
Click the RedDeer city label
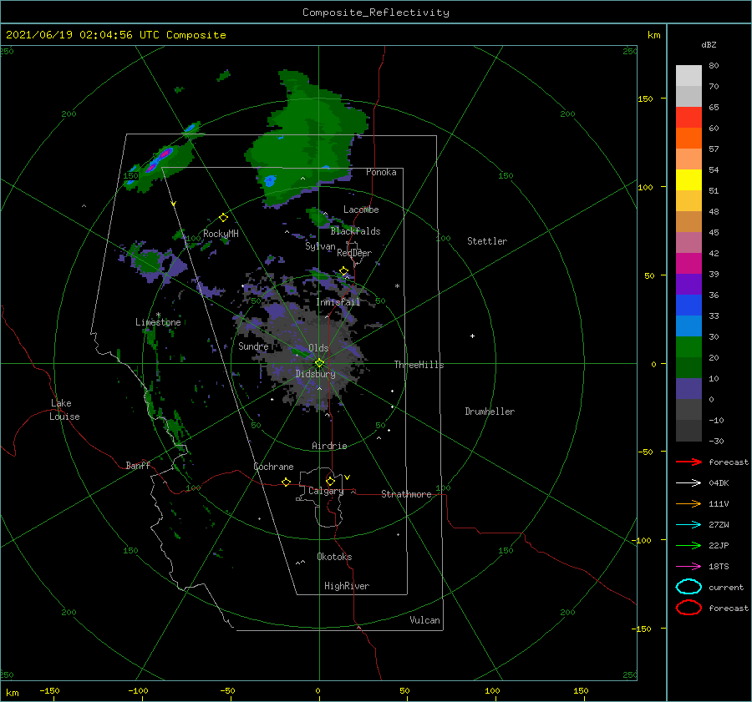(354, 253)
